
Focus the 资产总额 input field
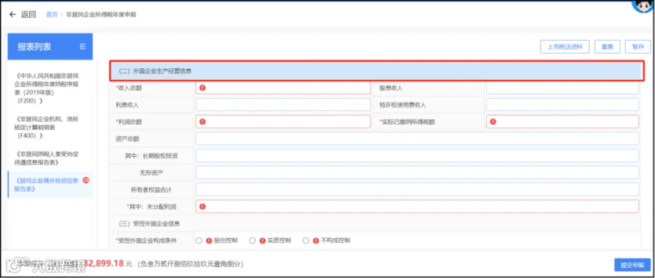tap(417, 139)
